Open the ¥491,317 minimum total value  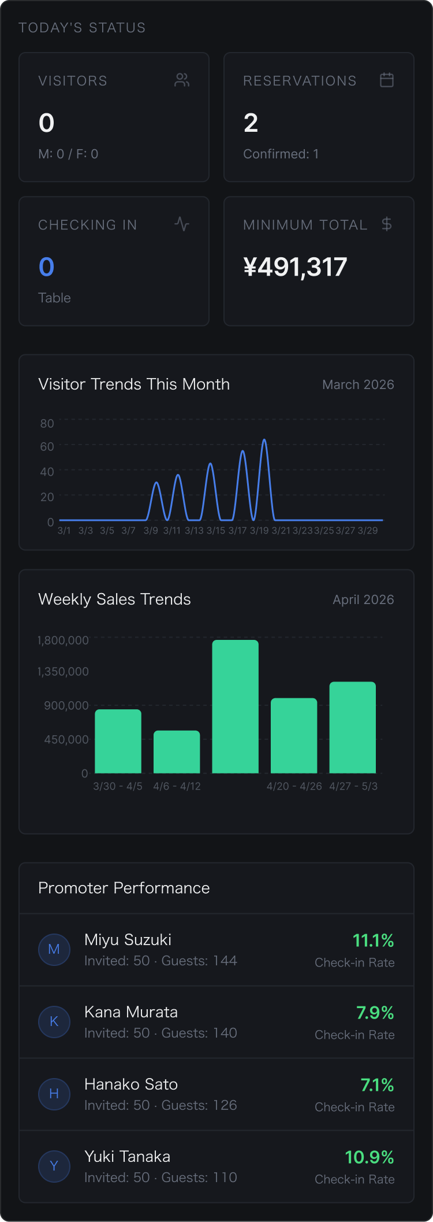(295, 267)
